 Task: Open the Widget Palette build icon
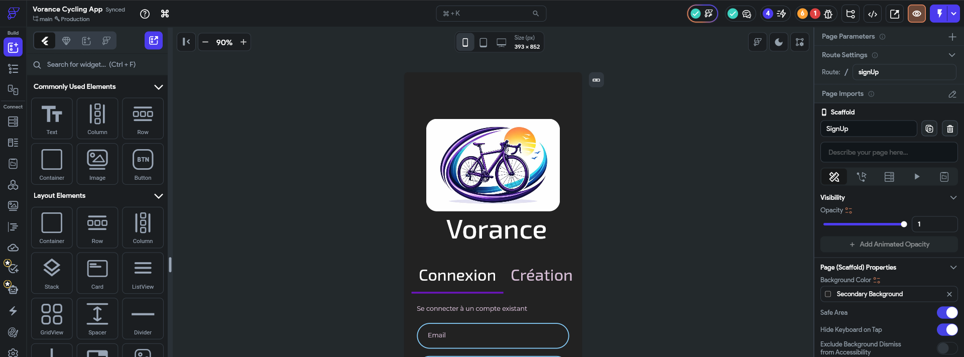pyautogui.click(x=13, y=47)
